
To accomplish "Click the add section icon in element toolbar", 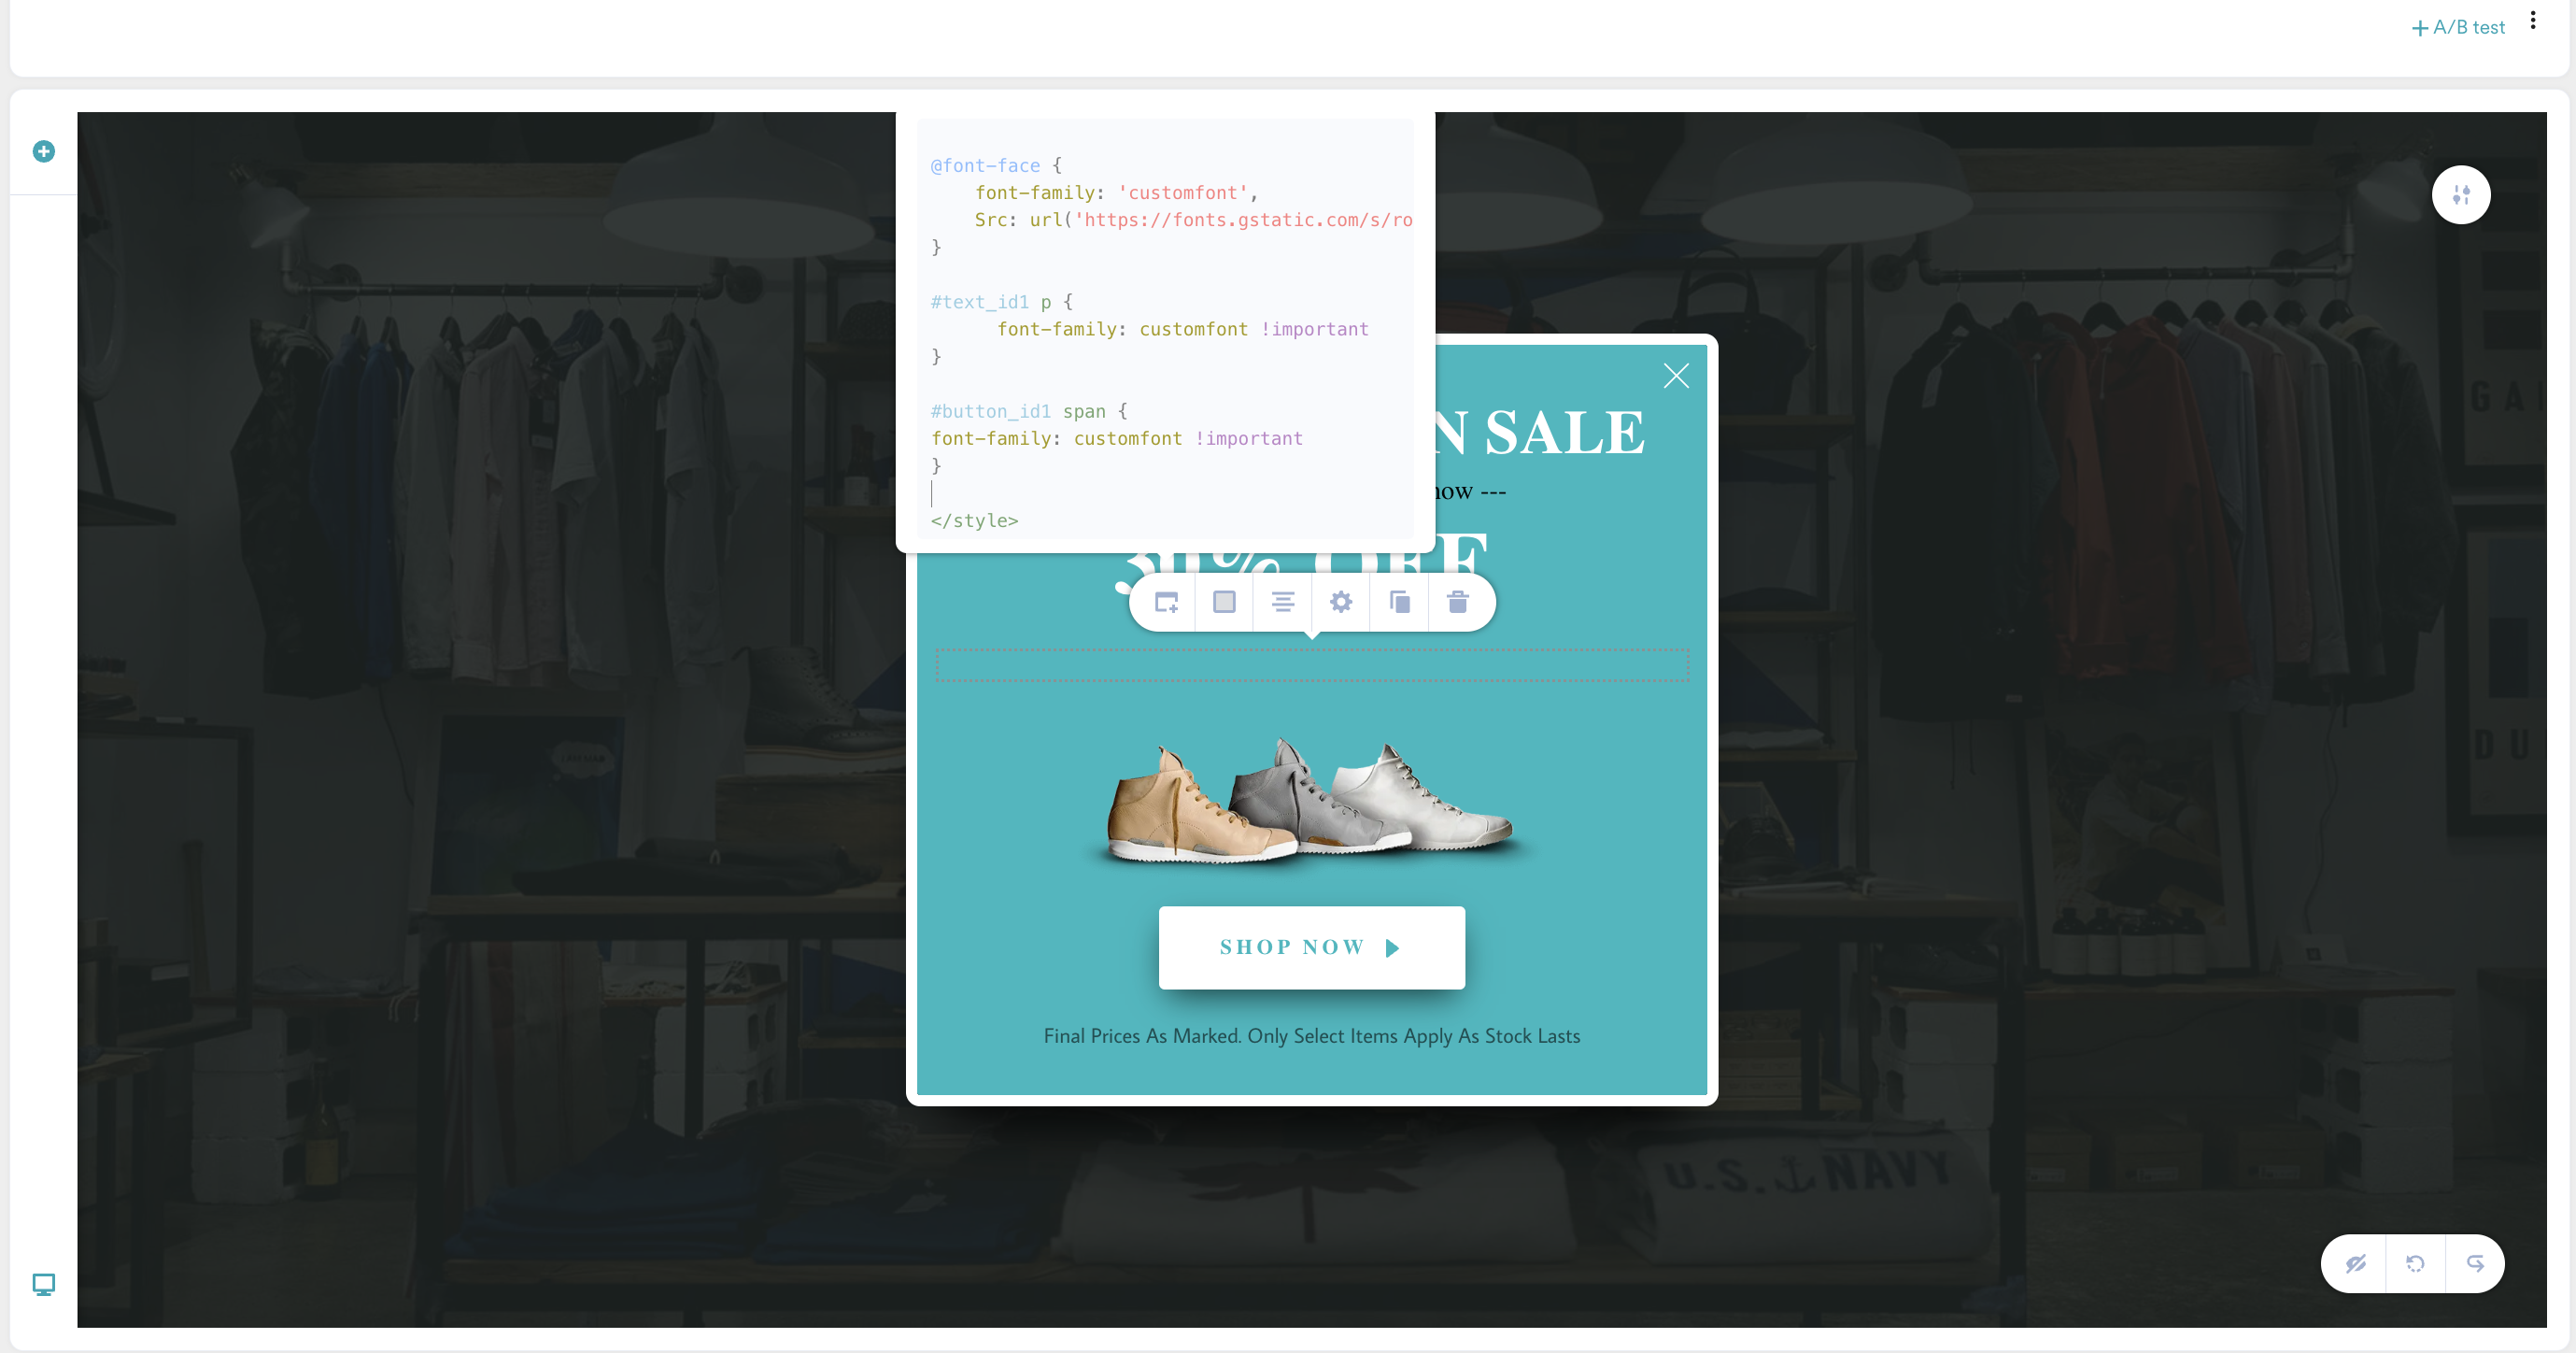I will pos(1166,602).
